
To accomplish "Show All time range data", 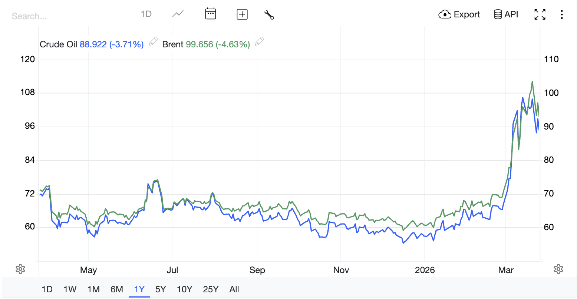I will (x=234, y=289).
